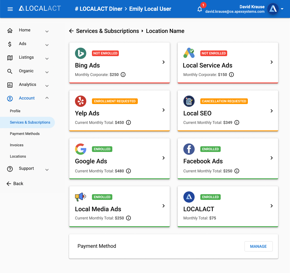Click the Services & Subscriptions breadcrumb
The height and width of the screenshot is (273, 290).
click(x=108, y=31)
